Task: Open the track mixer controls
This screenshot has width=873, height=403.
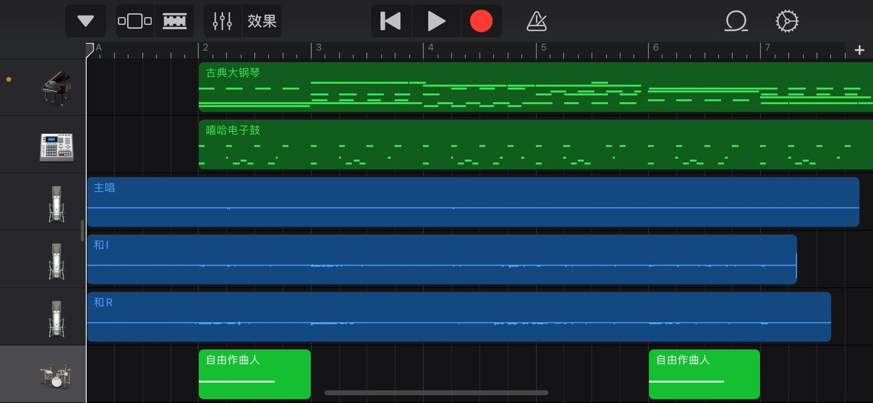Action: click(222, 21)
